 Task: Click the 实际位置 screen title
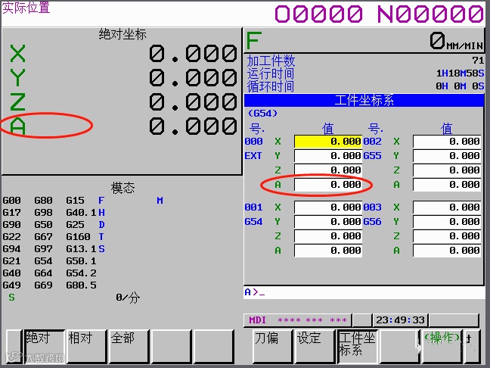point(26,8)
